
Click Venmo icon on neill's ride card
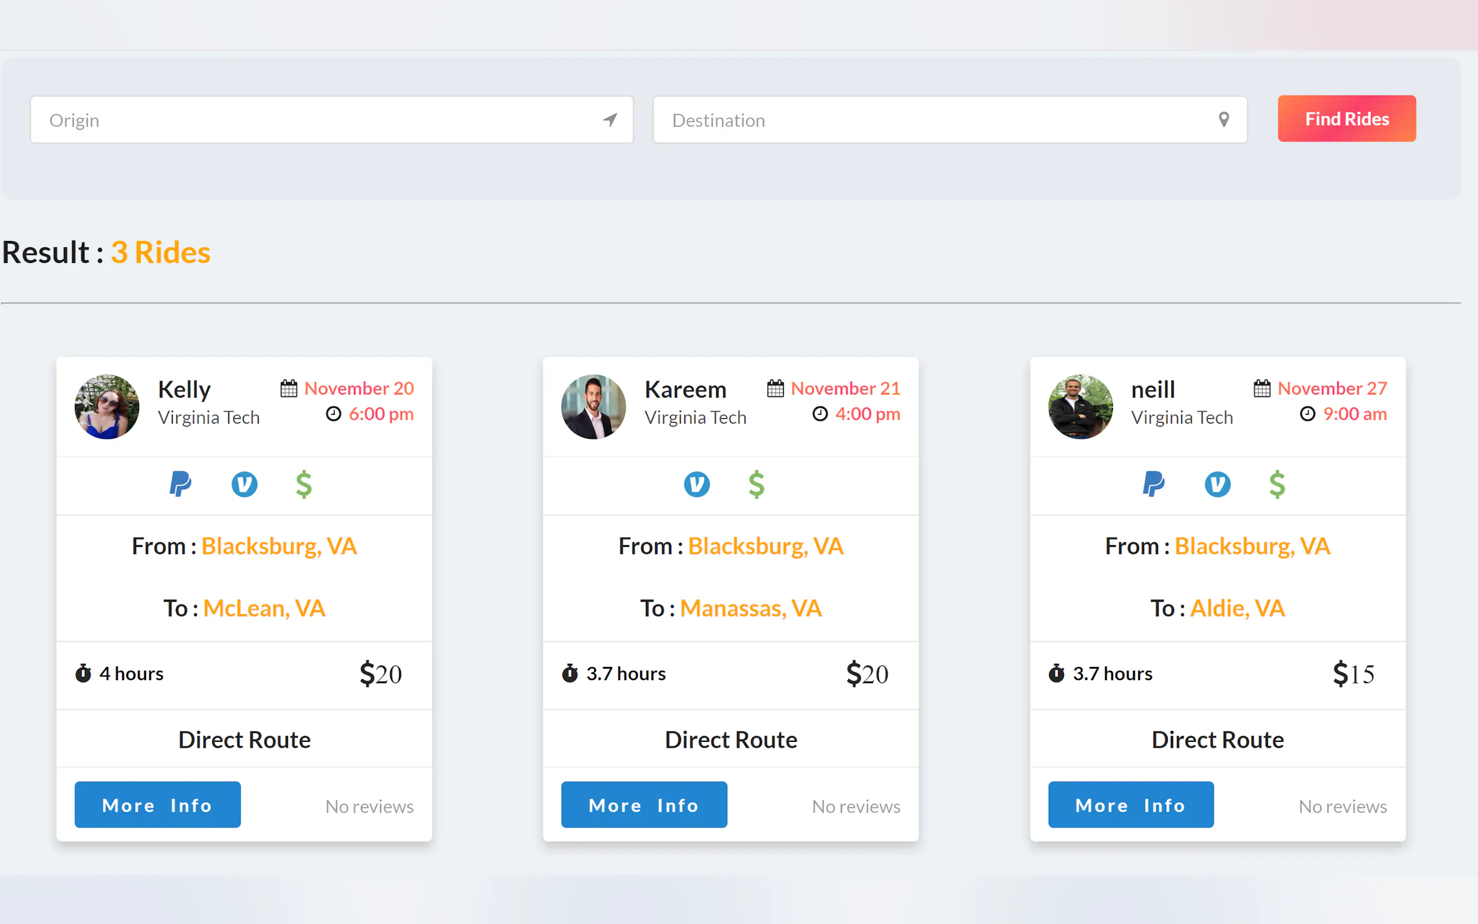click(x=1217, y=485)
